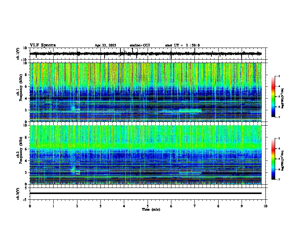Click time axis tick label "9"
This screenshot has width=299, height=231.
[242, 206]
